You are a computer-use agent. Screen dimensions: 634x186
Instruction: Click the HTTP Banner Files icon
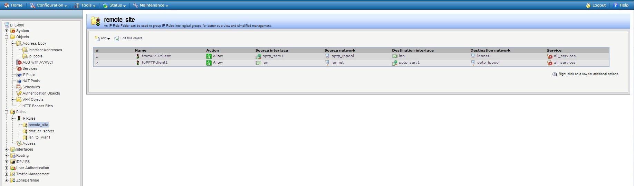(19, 106)
